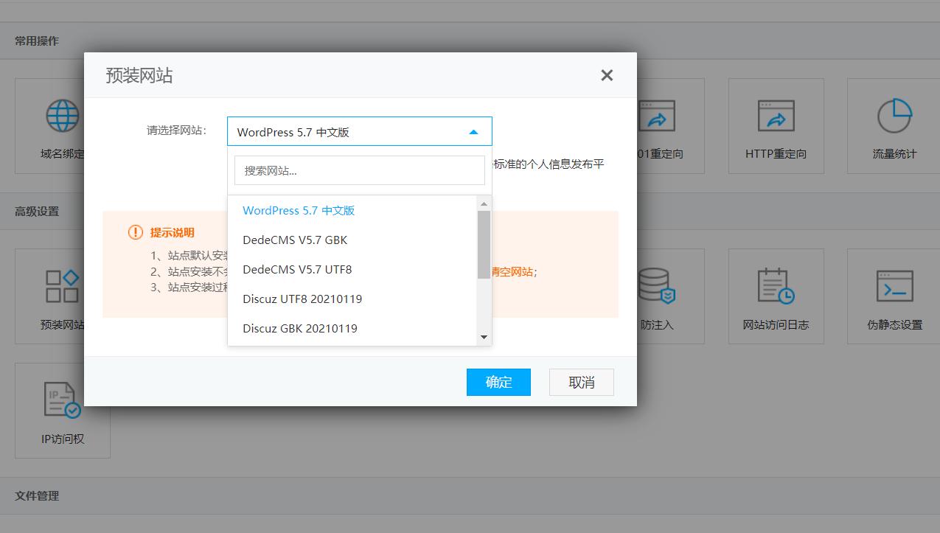
Task: Open the IP访问权 access permission icon
Action: pos(62,411)
